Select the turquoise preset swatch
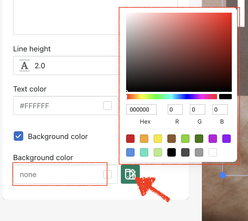This screenshot has height=221, width=248. [x=144, y=152]
